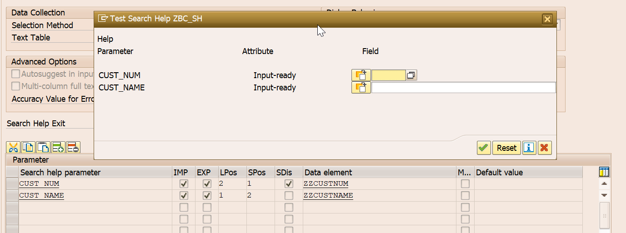Toggle M... checkbox for CUST_NUM row
This screenshot has width=626, height=233.
pos(465,184)
